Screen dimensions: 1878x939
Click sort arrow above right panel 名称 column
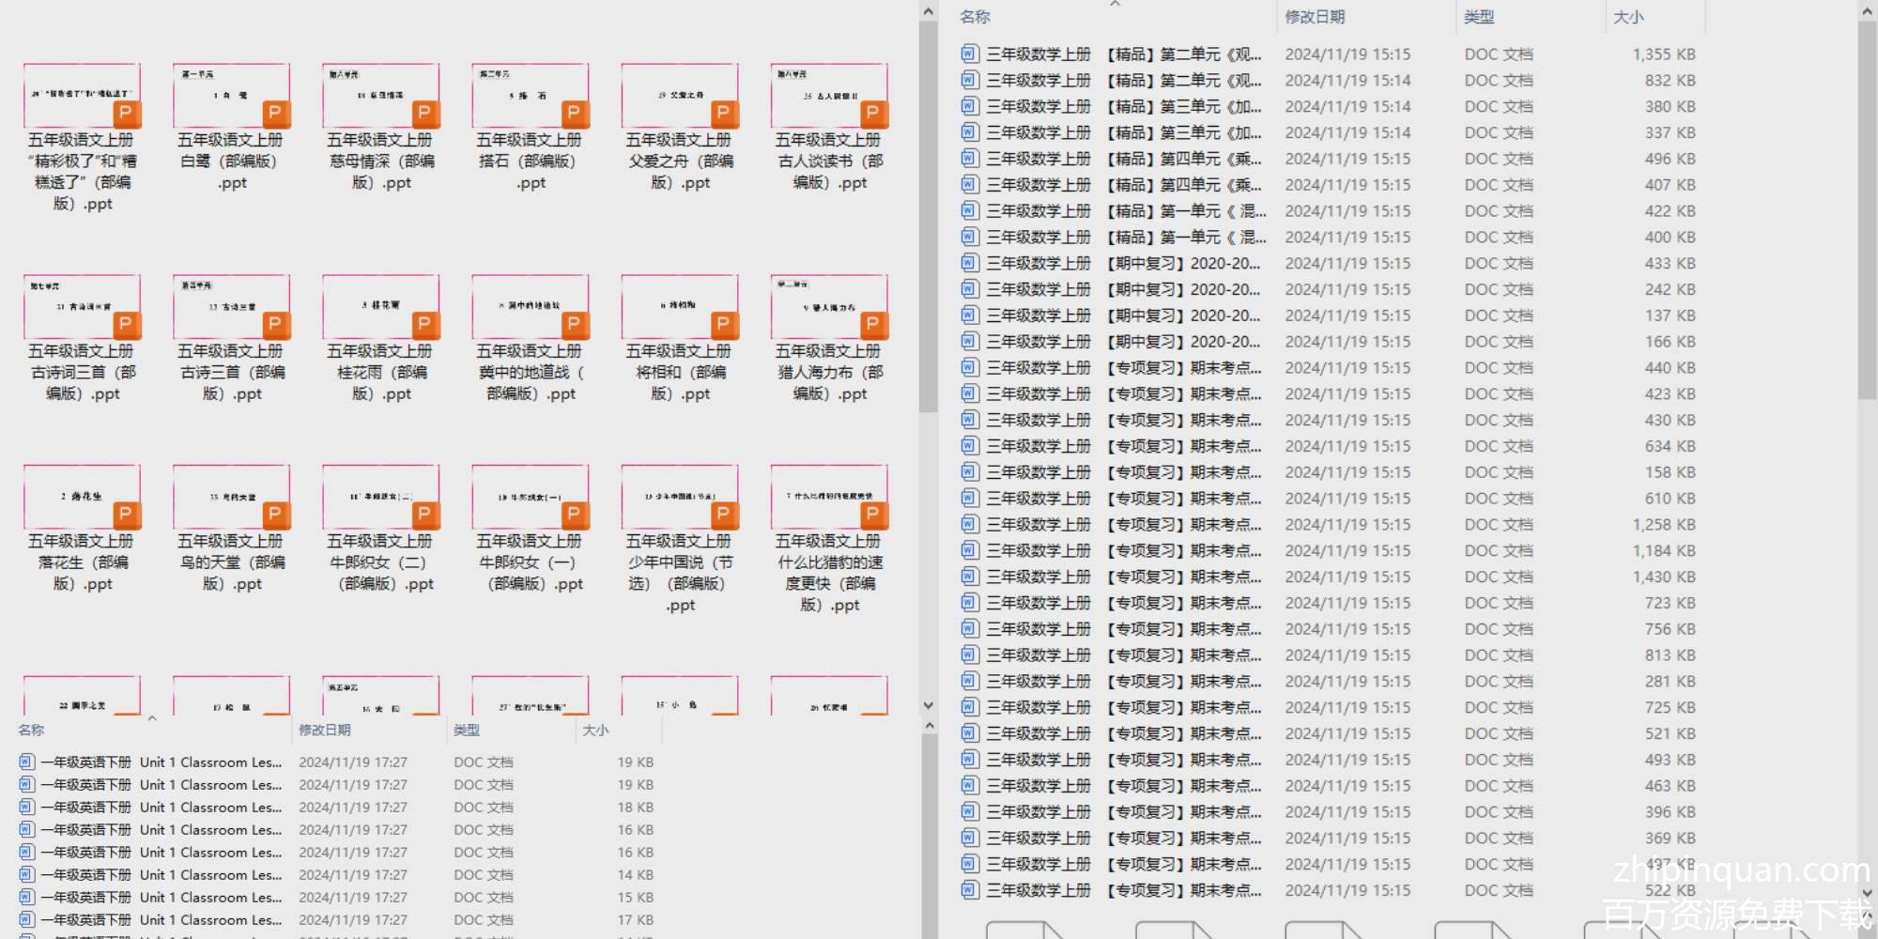coord(1115,5)
